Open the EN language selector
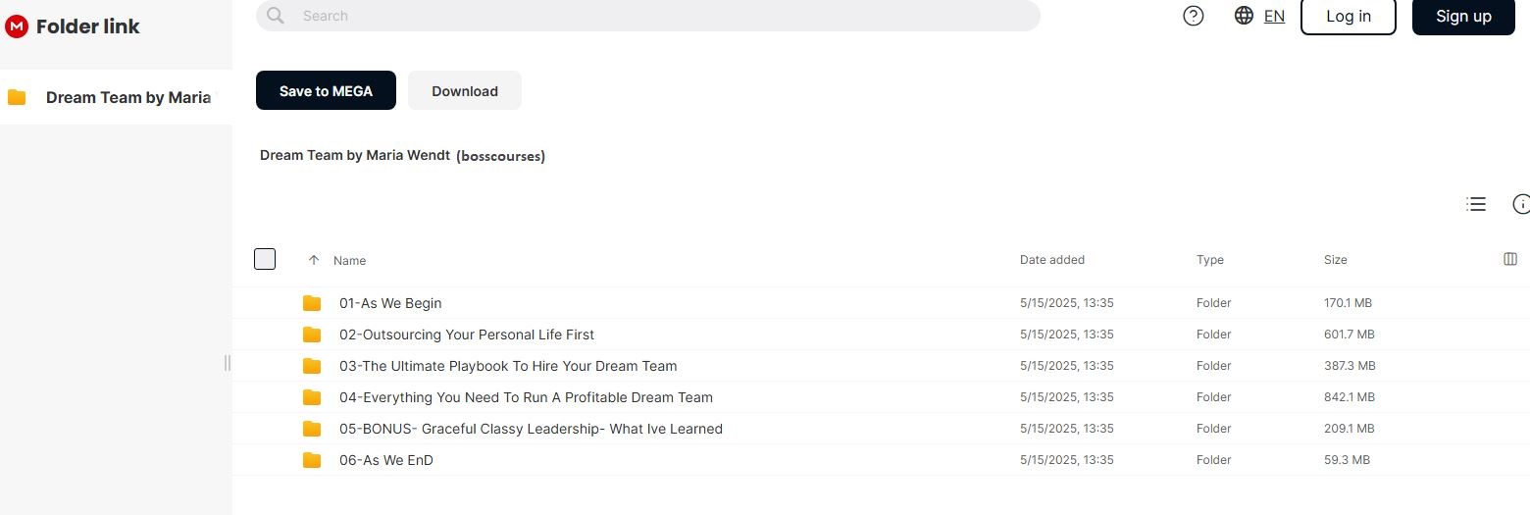Viewport: 1530px width, 515px height. (x=1274, y=16)
